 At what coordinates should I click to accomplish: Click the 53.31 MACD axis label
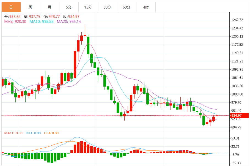(x=235, y=138)
